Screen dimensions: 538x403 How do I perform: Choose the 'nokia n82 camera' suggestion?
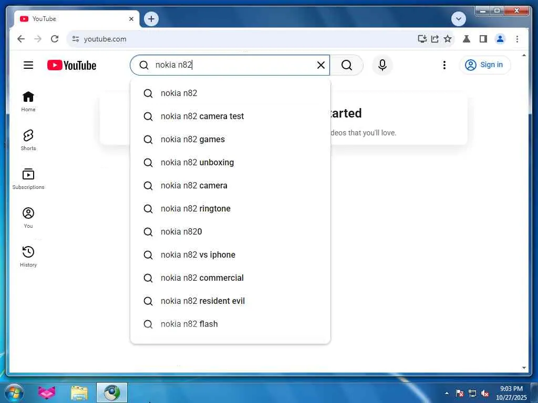pyautogui.click(x=230, y=185)
